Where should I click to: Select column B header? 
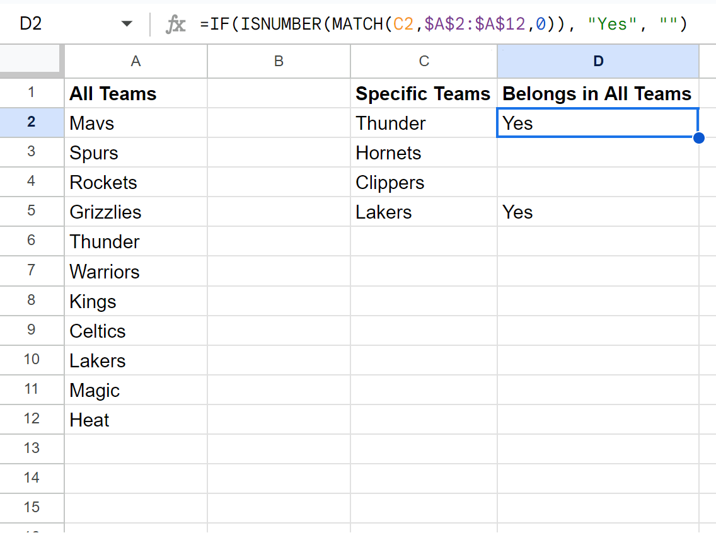(x=279, y=61)
